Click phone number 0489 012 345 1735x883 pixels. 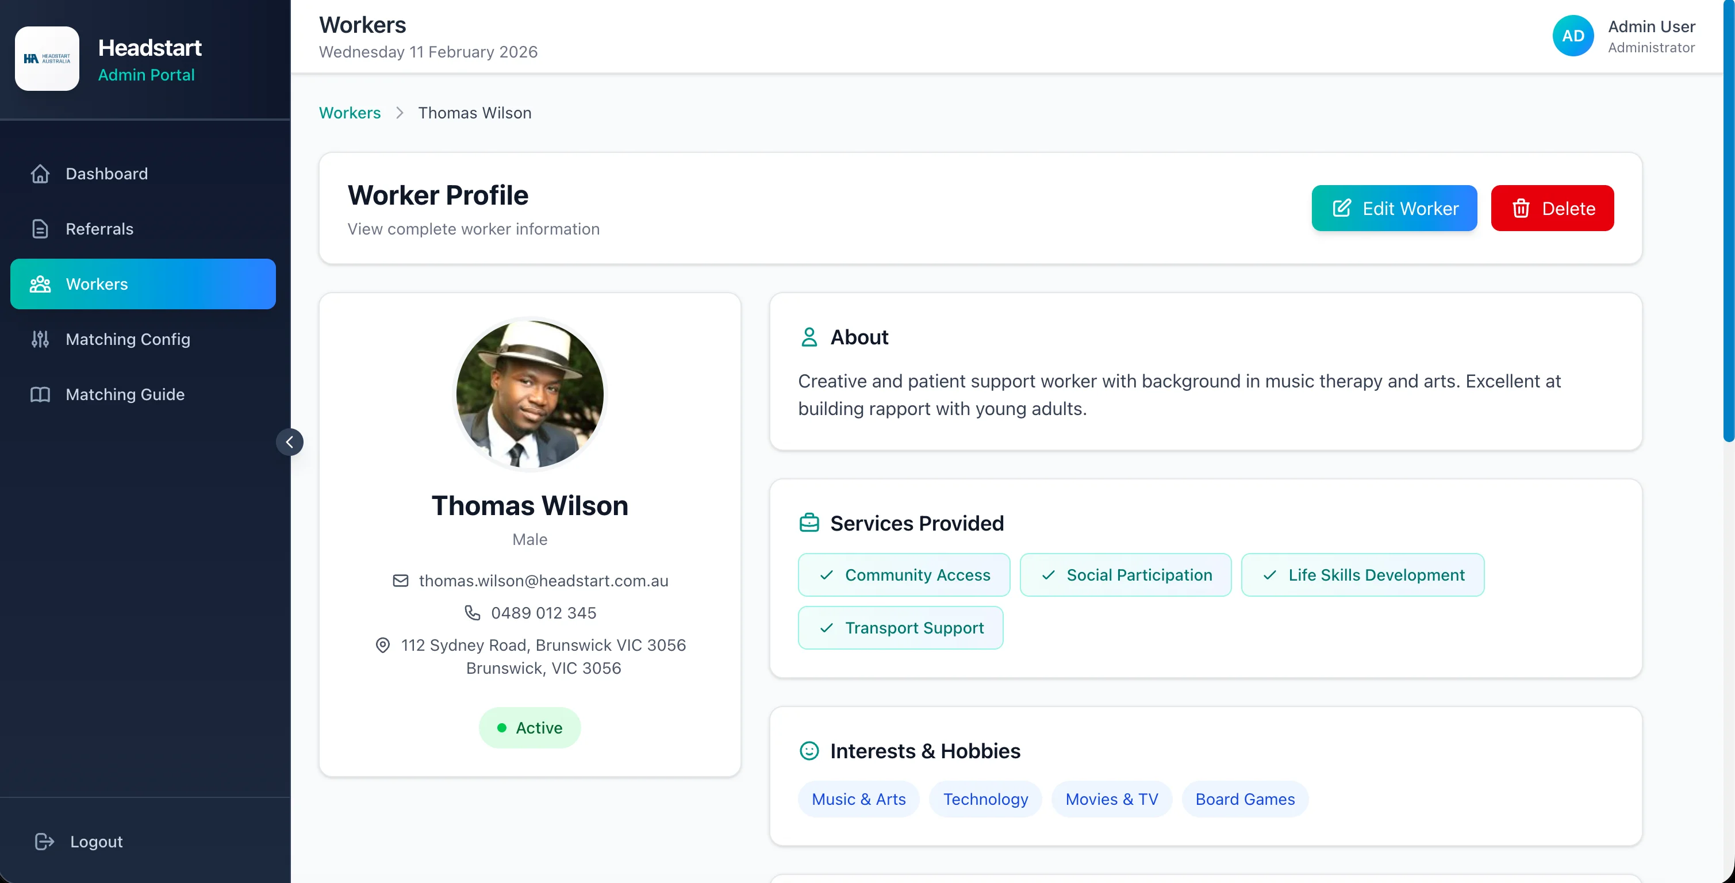(x=543, y=613)
